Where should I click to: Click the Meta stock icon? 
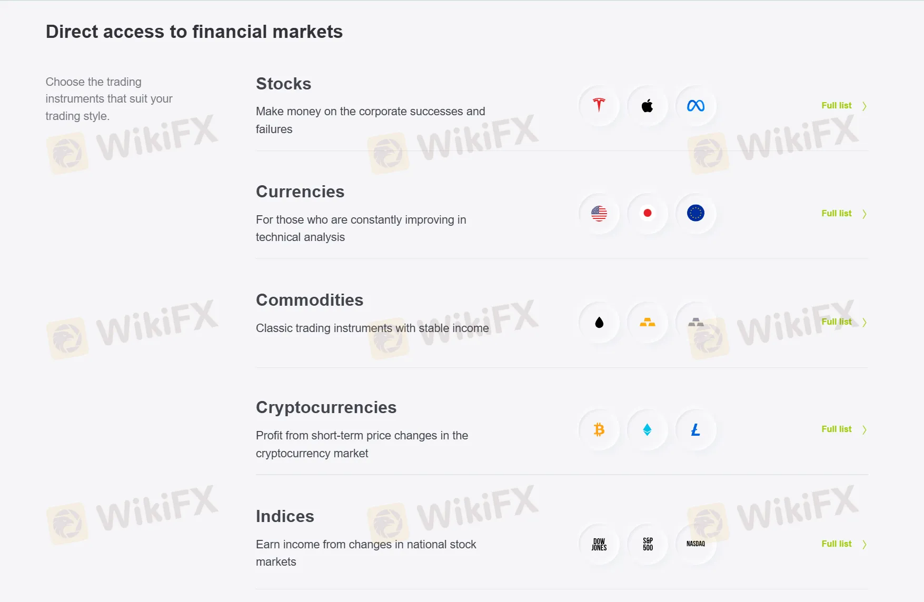[696, 106]
